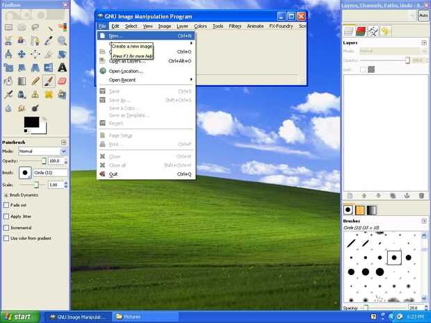Select the Dodge/Burn tool
This screenshot has width=431, height=323.
pyautogui.click(x=35, y=108)
